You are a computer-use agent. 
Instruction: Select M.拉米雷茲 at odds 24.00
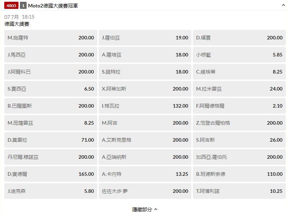[x=239, y=89]
